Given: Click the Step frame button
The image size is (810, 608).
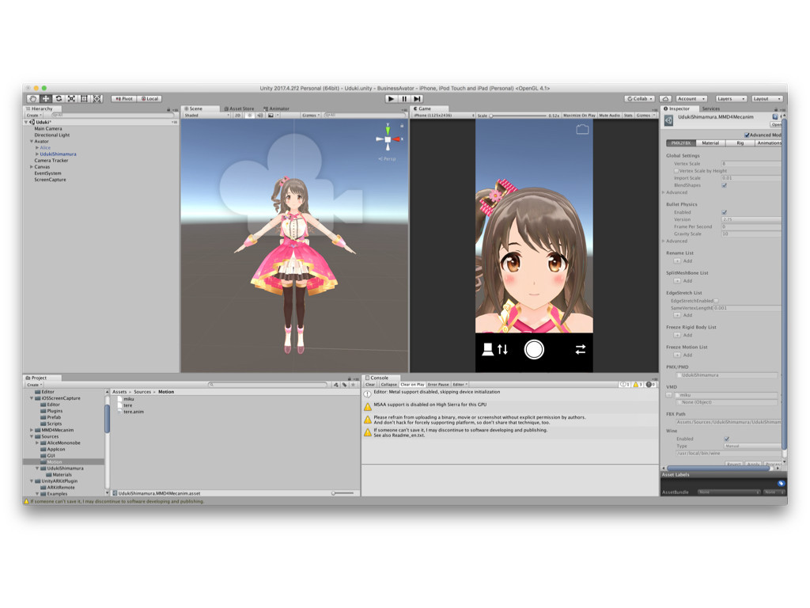Looking at the screenshot, I should (x=417, y=99).
